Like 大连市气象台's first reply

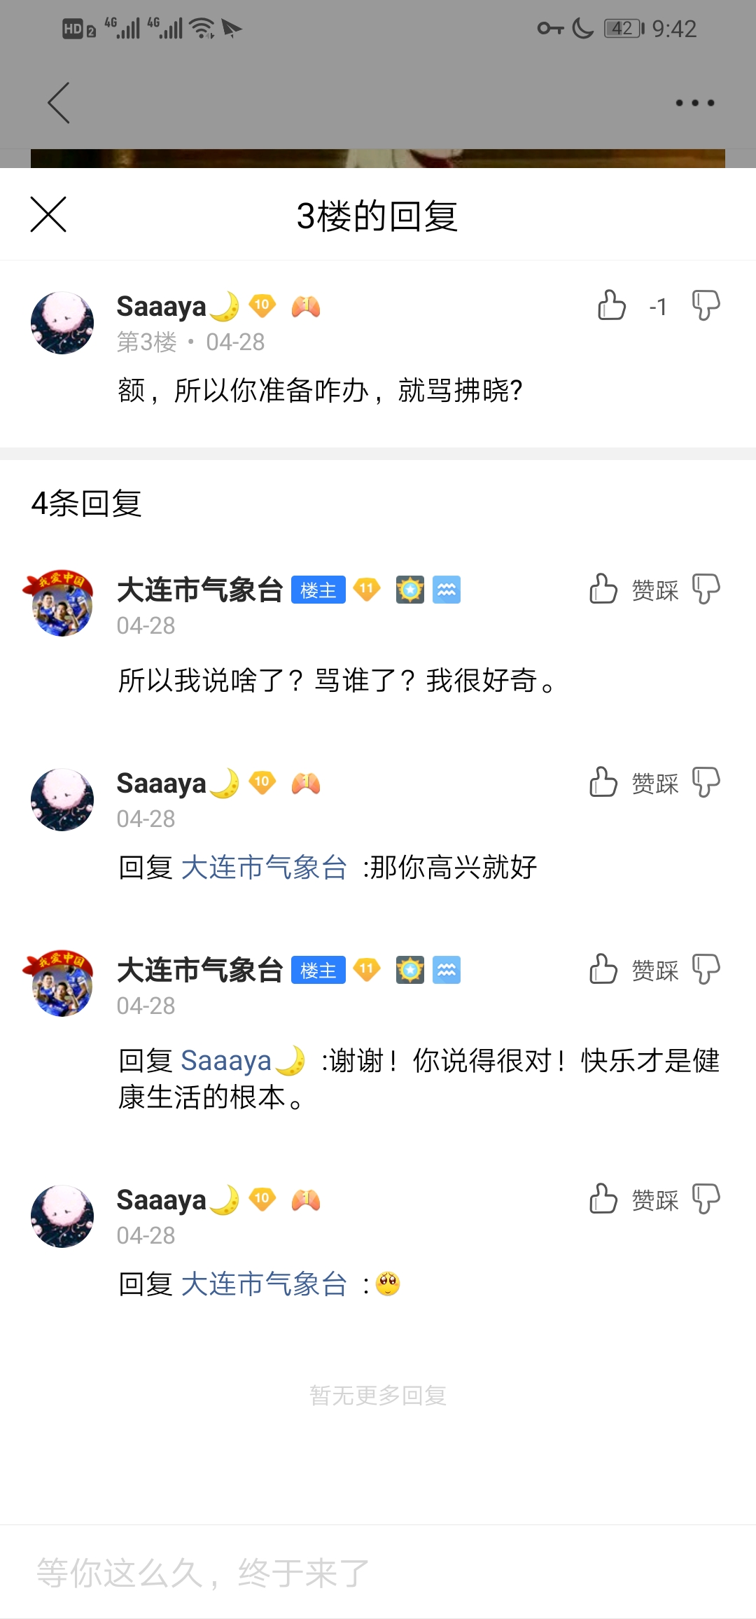point(603,589)
